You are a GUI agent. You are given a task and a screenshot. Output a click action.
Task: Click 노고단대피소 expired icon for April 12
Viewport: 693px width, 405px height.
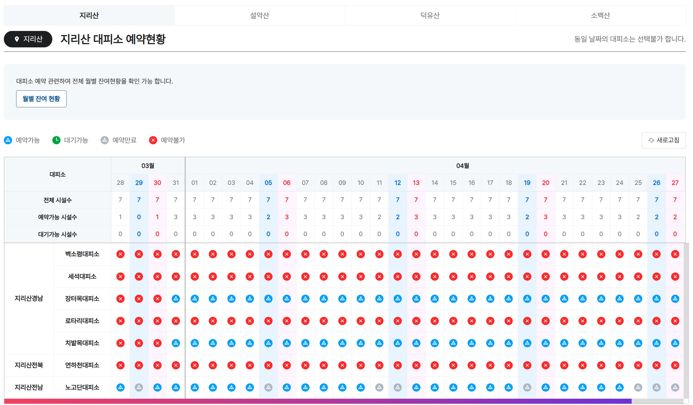[x=398, y=388]
